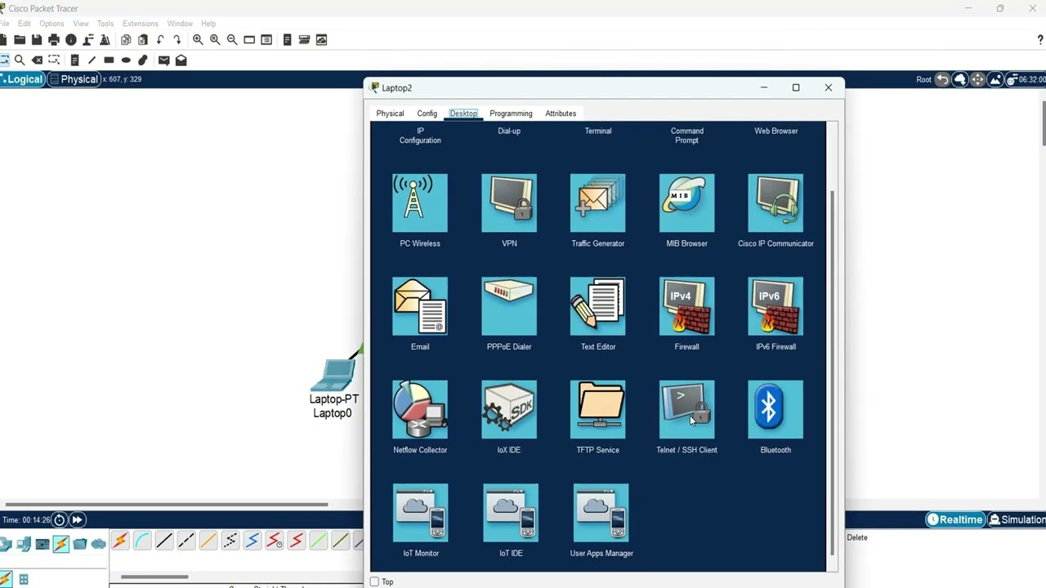Click the Add Complex PDU open envelope
Image resolution: width=1046 pixels, height=588 pixels.
(181, 60)
